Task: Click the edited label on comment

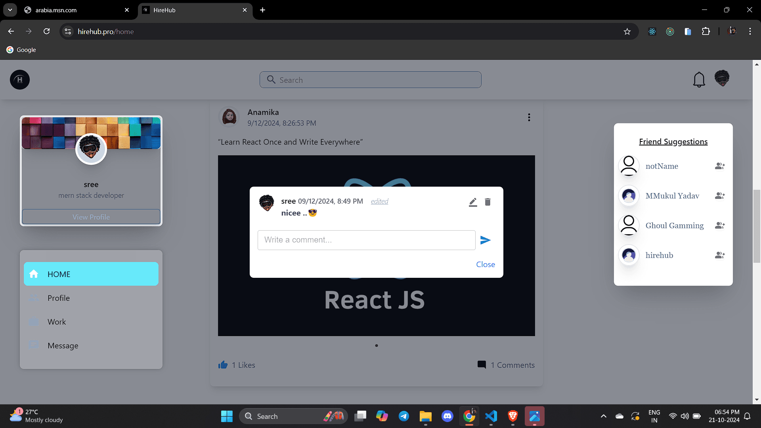Action: (x=379, y=201)
